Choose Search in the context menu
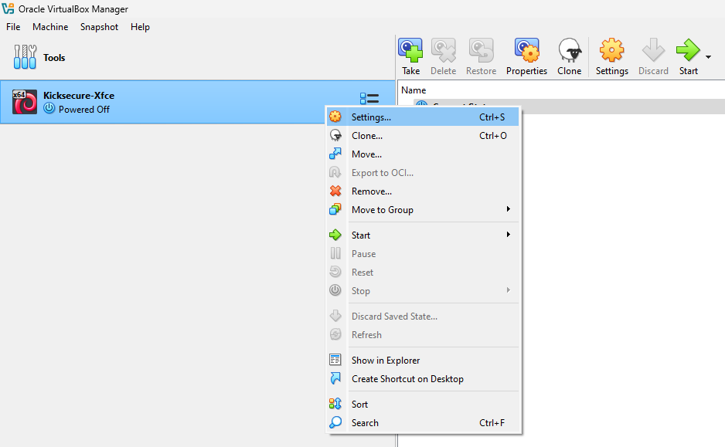 pos(365,423)
